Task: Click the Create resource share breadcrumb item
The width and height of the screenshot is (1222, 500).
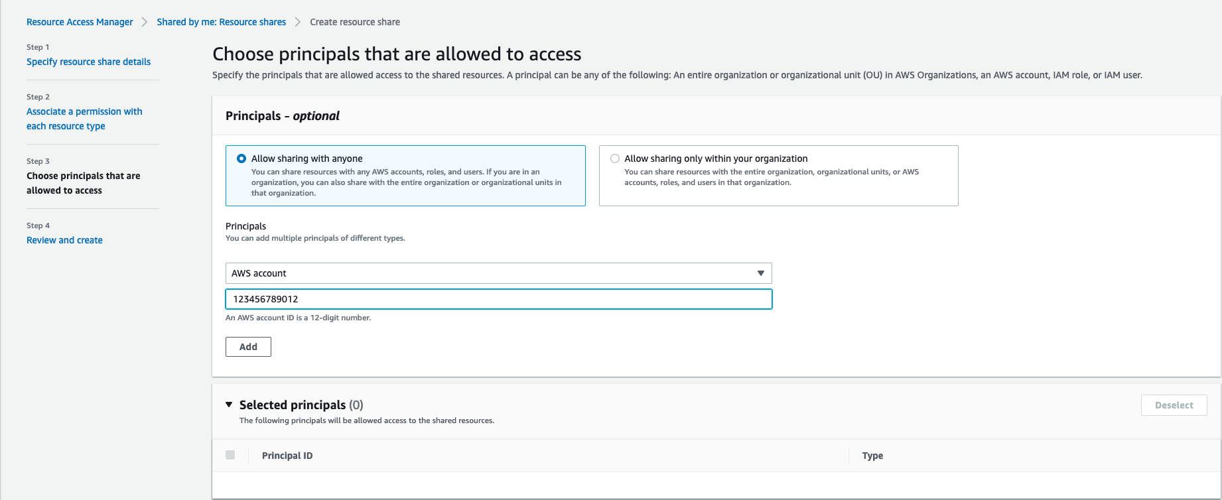Action: [x=355, y=22]
